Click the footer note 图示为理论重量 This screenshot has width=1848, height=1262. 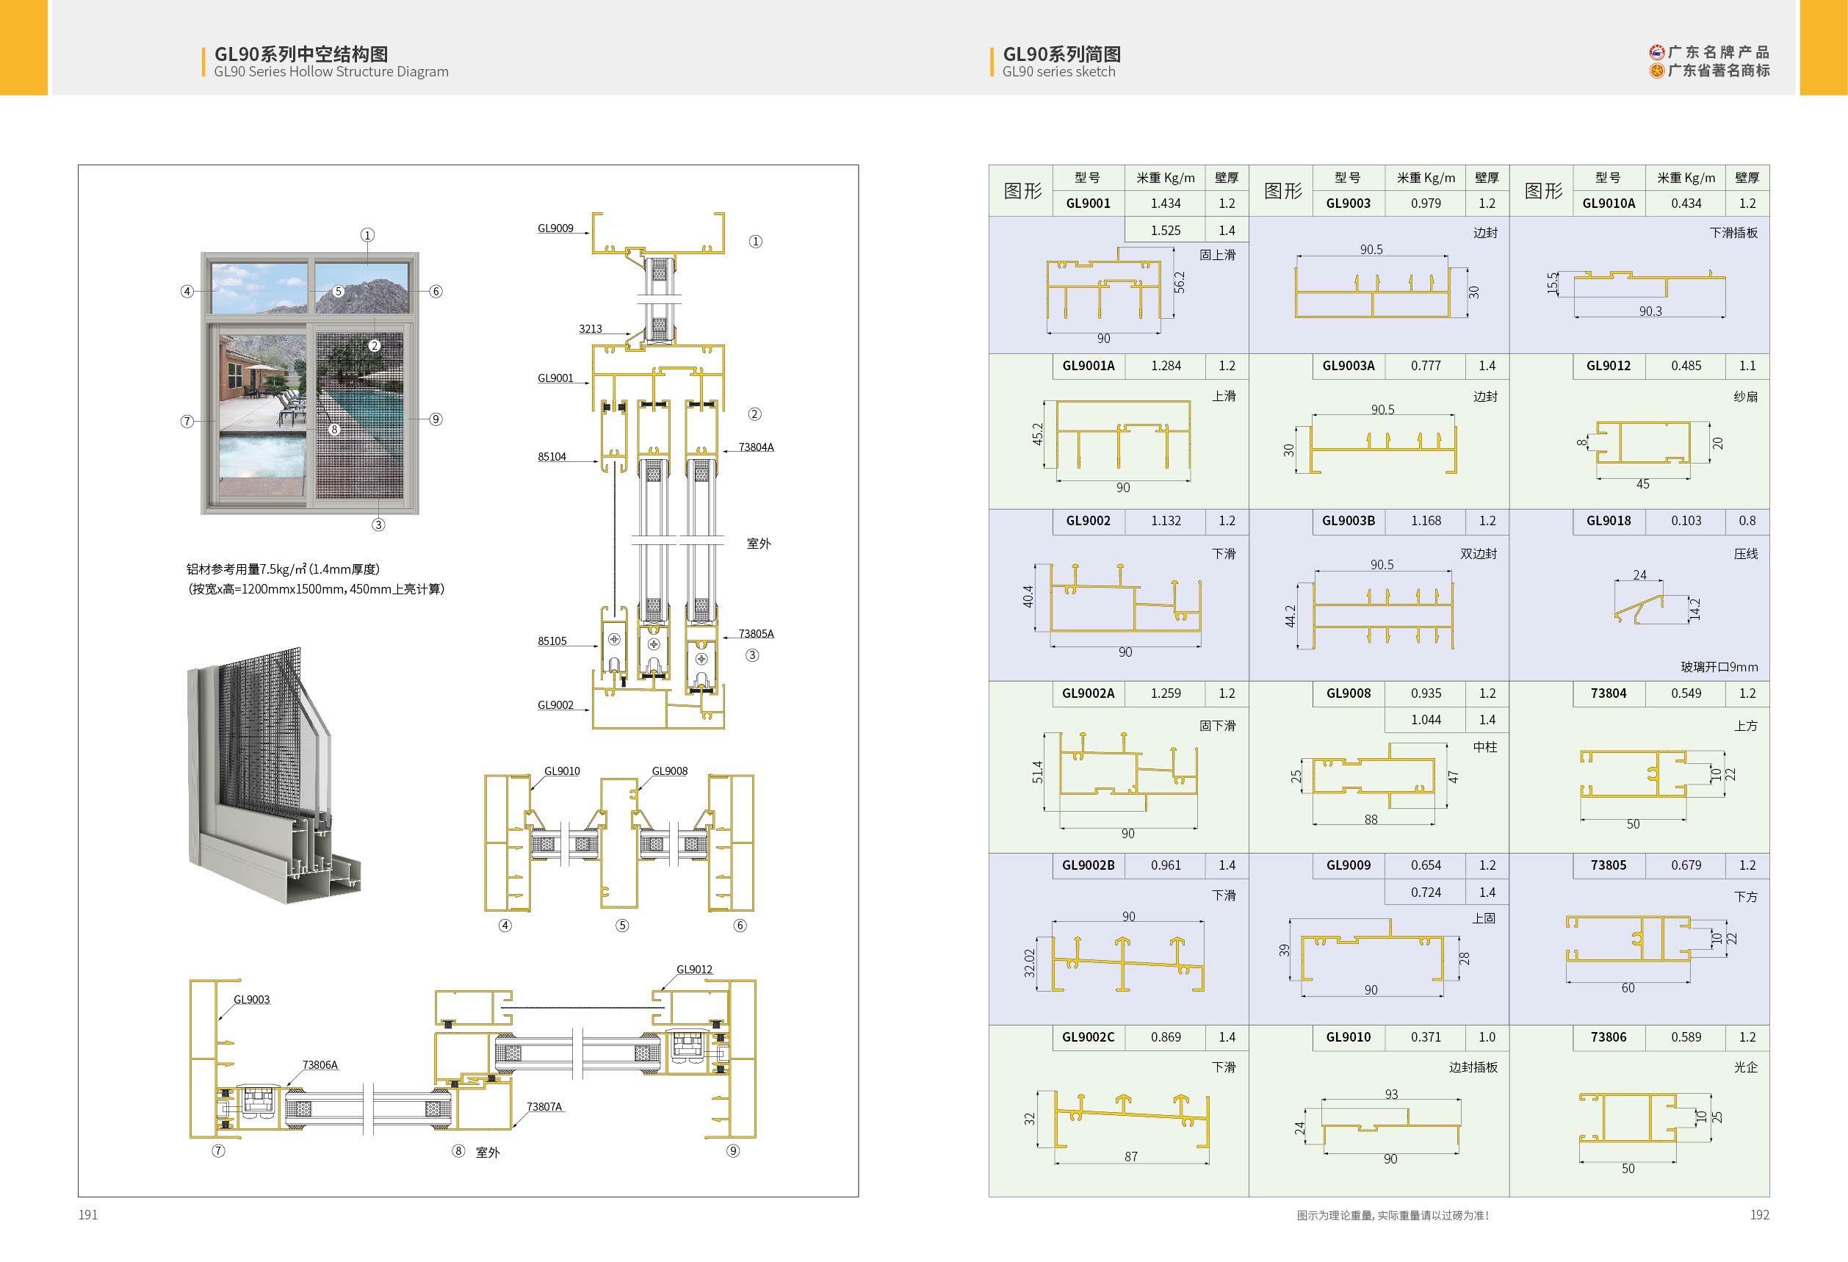[1393, 1215]
